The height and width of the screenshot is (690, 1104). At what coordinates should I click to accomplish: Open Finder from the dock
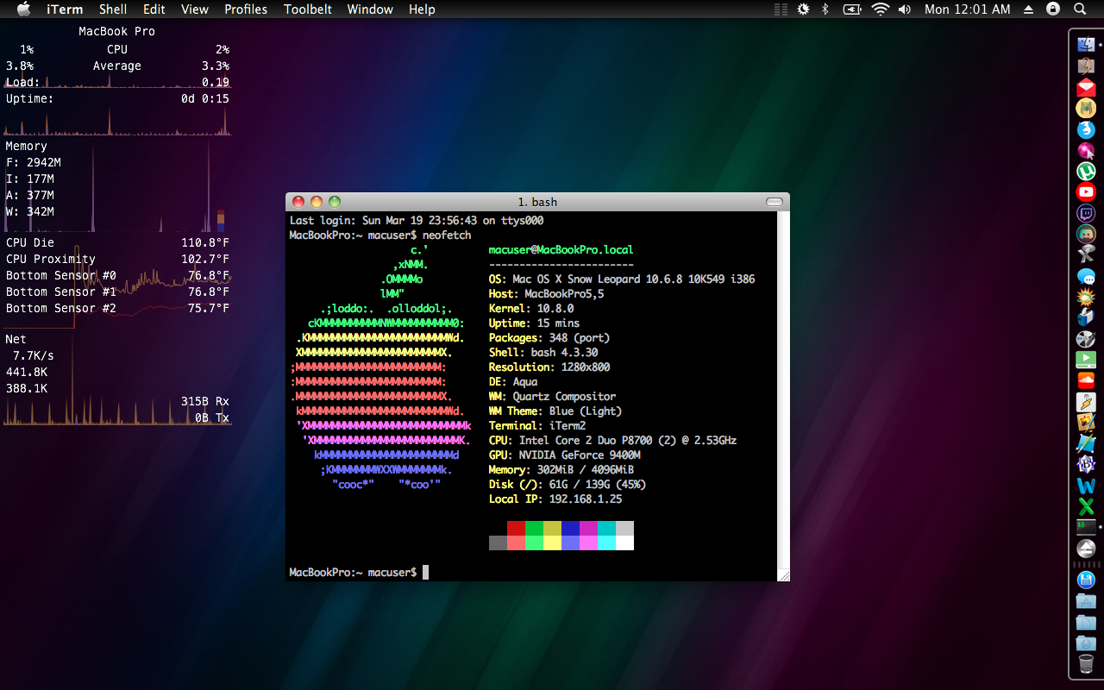[1086, 43]
